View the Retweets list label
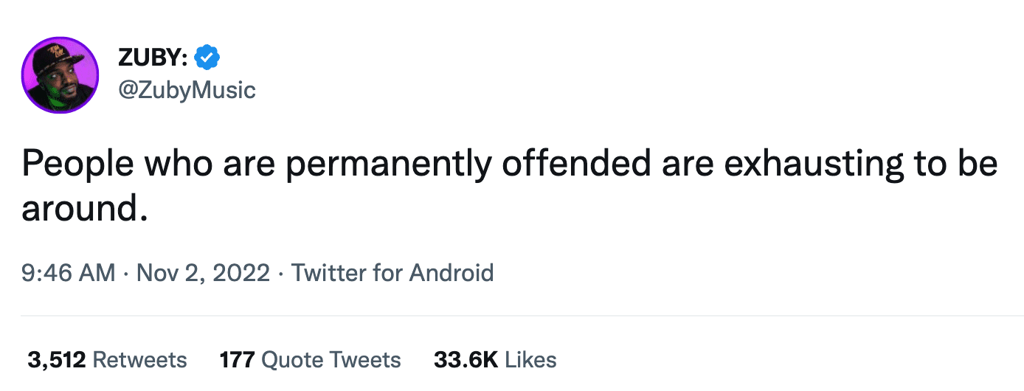Image resolution: width=1024 pixels, height=391 pixels. (140, 360)
